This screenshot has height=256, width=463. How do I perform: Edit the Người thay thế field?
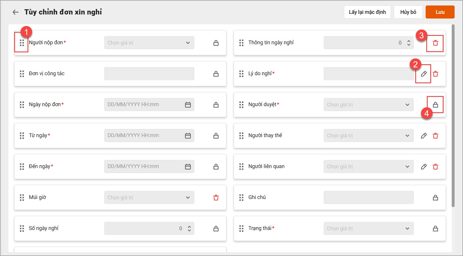click(424, 136)
